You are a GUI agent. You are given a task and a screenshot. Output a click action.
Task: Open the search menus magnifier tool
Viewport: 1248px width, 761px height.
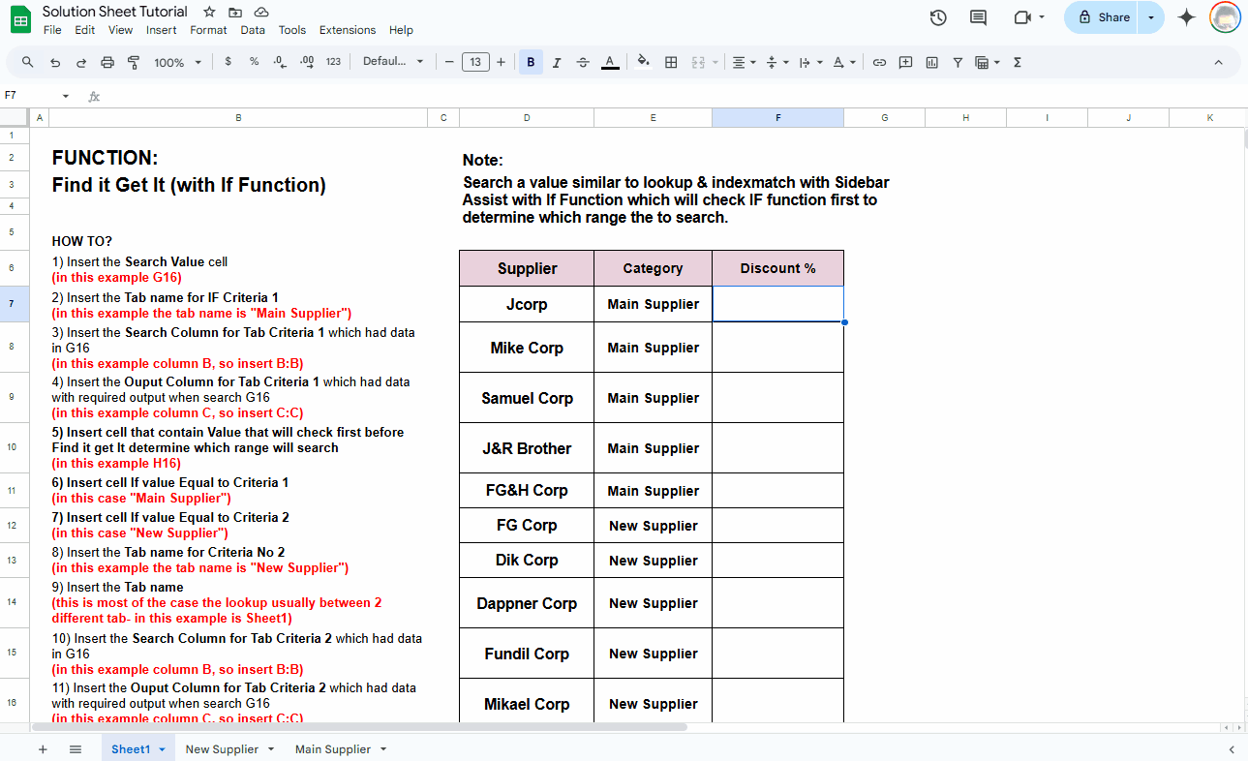click(x=27, y=62)
